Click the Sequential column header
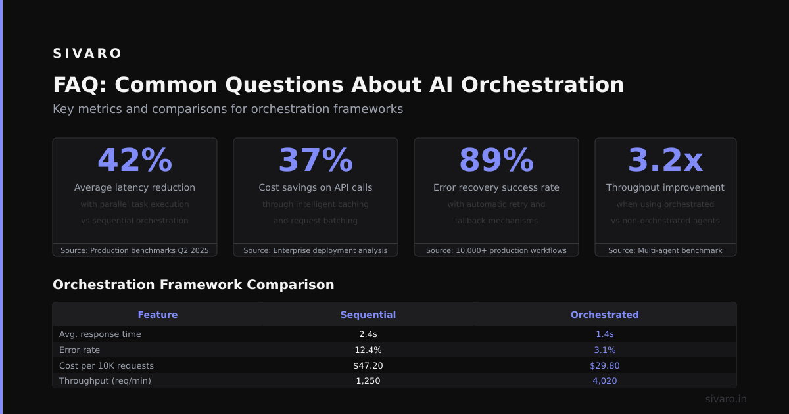 (368, 315)
